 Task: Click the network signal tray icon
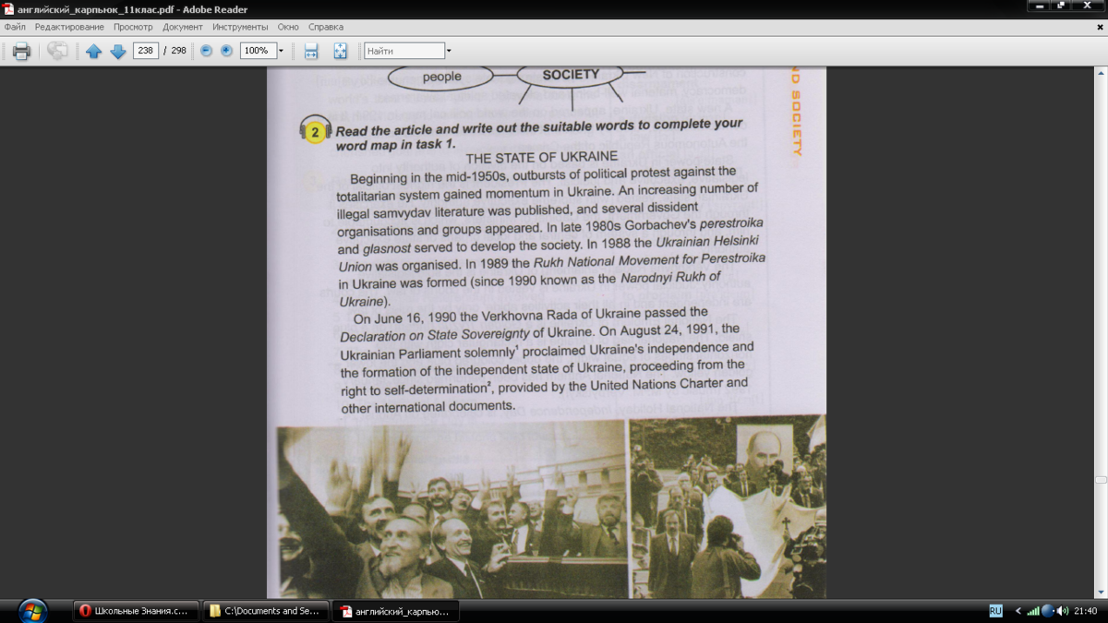pos(1033,610)
